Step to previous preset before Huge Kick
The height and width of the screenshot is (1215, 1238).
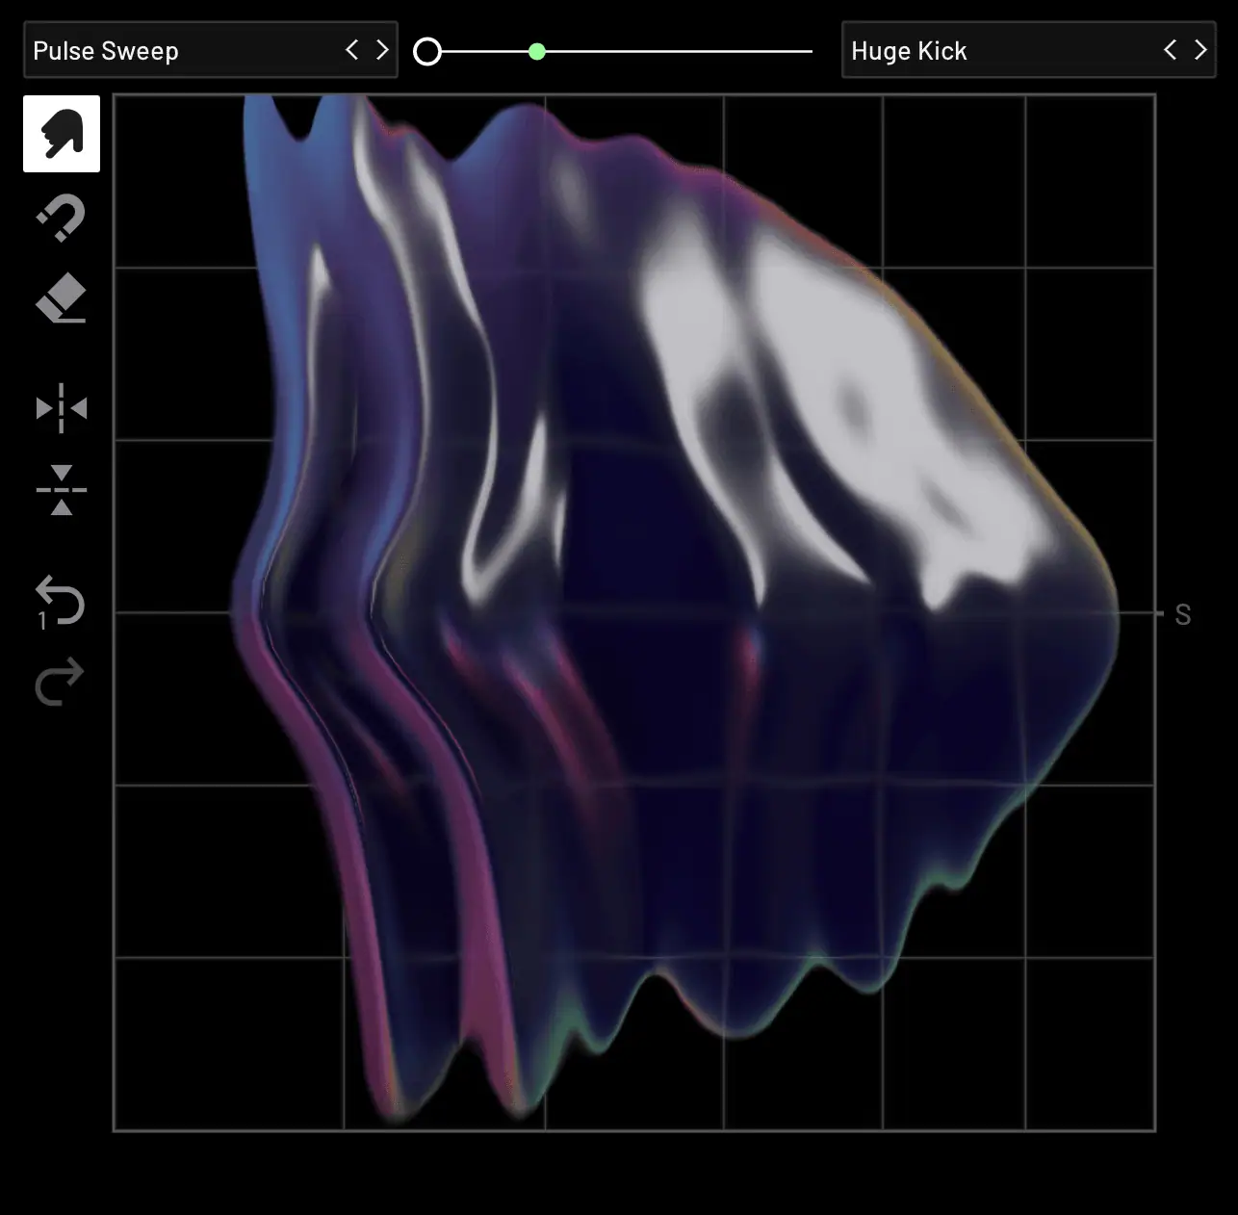(x=1171, y=50)
